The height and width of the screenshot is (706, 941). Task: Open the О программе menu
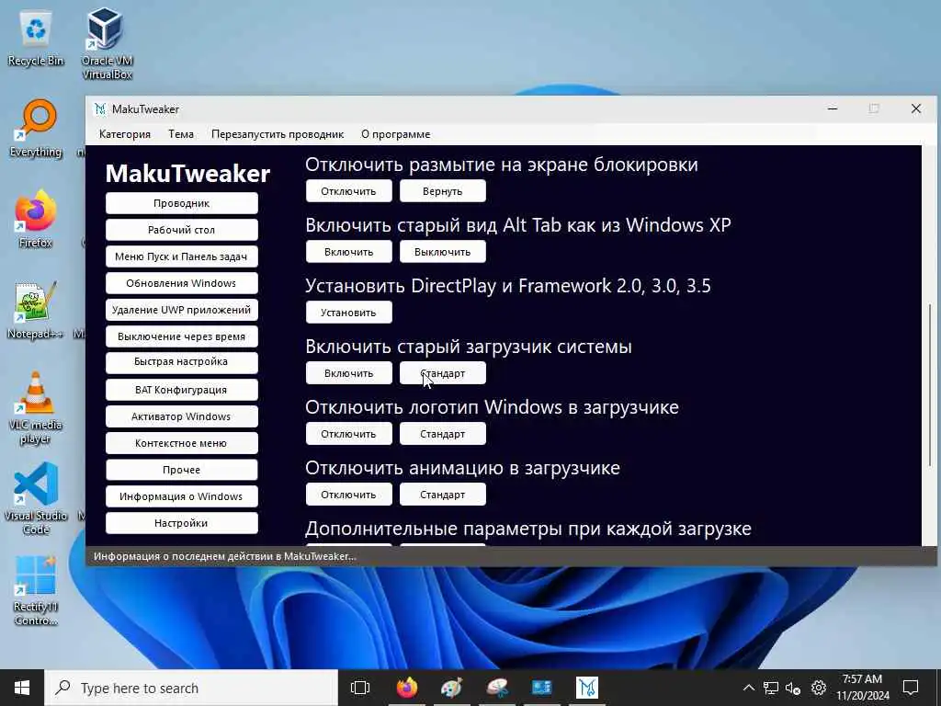[x=395, y=134]
